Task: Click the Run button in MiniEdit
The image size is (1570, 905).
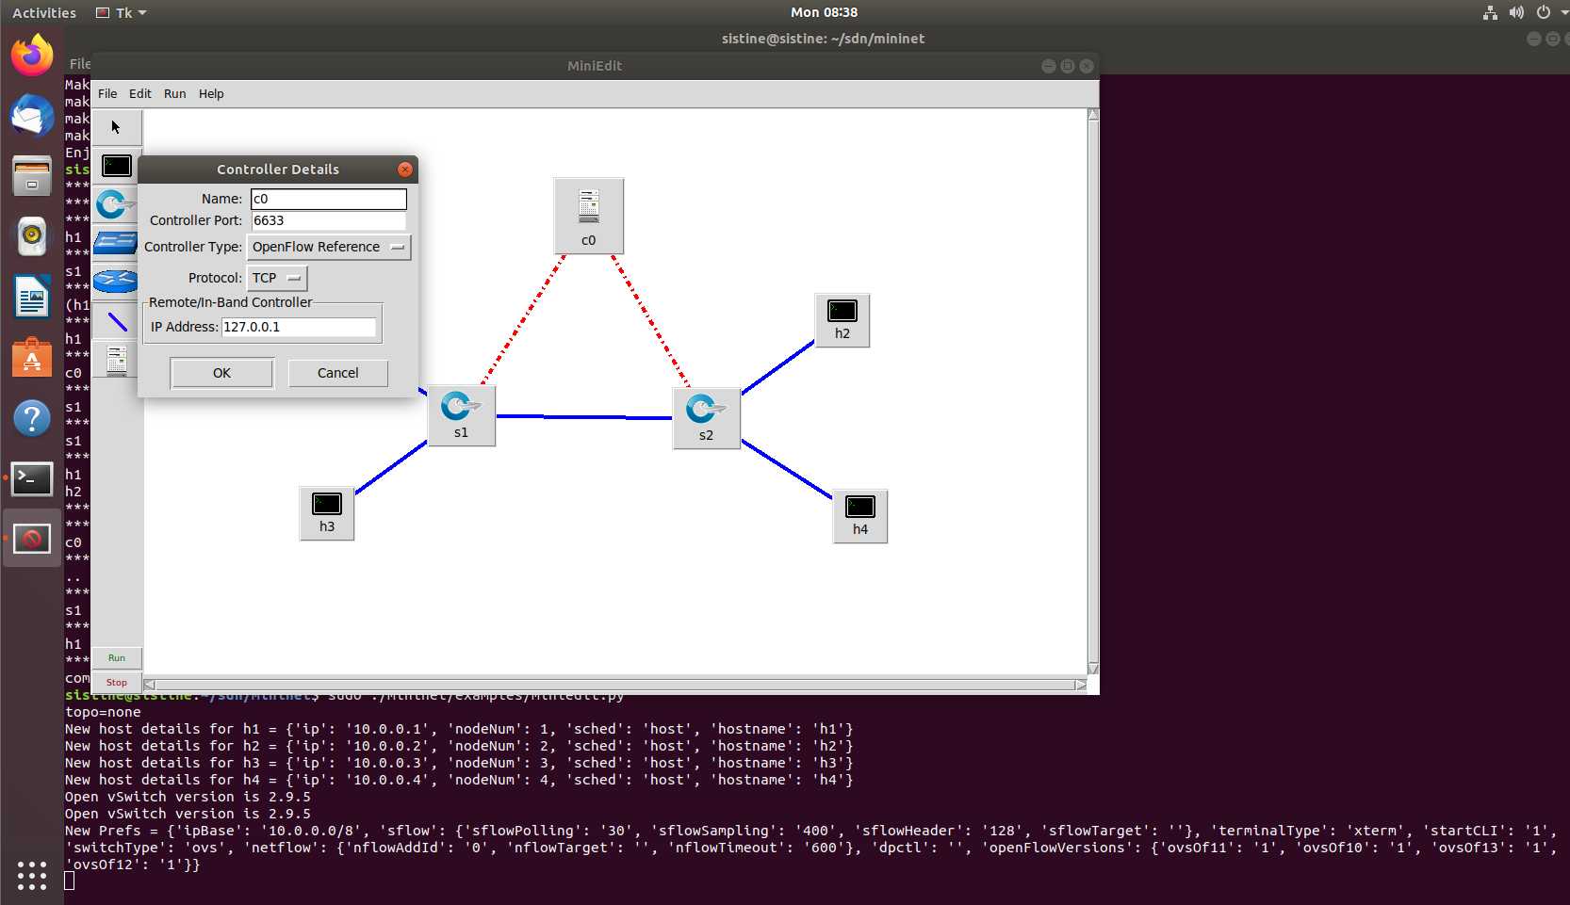Action: click(117, 658)
